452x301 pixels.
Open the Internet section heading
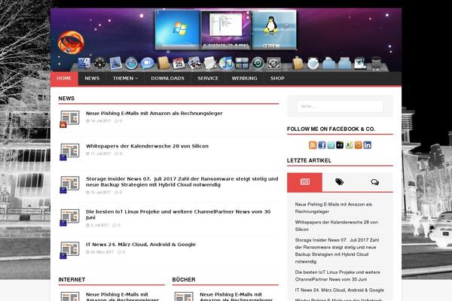(72, 280)
